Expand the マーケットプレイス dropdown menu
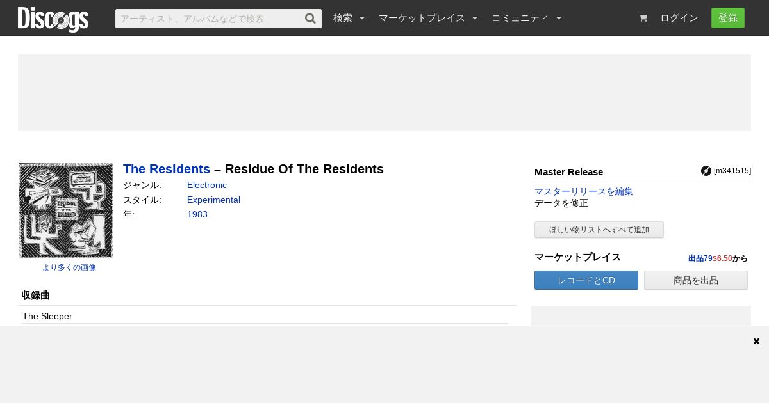Image resolution: width=769 pixels, height=403 pixels. click(428, 19)
